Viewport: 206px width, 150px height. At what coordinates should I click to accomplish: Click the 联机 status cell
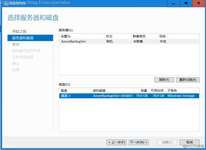[x=110, y=42]
